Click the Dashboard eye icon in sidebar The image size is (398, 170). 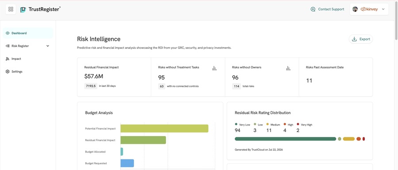coord(8,33)
